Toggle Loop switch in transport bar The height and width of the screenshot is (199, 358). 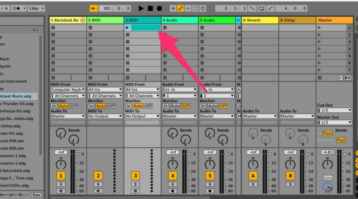[x=261, y=8]
